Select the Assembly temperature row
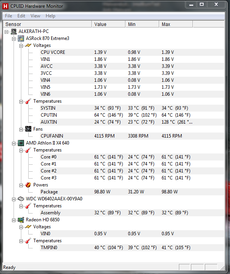Image resolution: width=230 pixels, height=274 pixels. 132,213
